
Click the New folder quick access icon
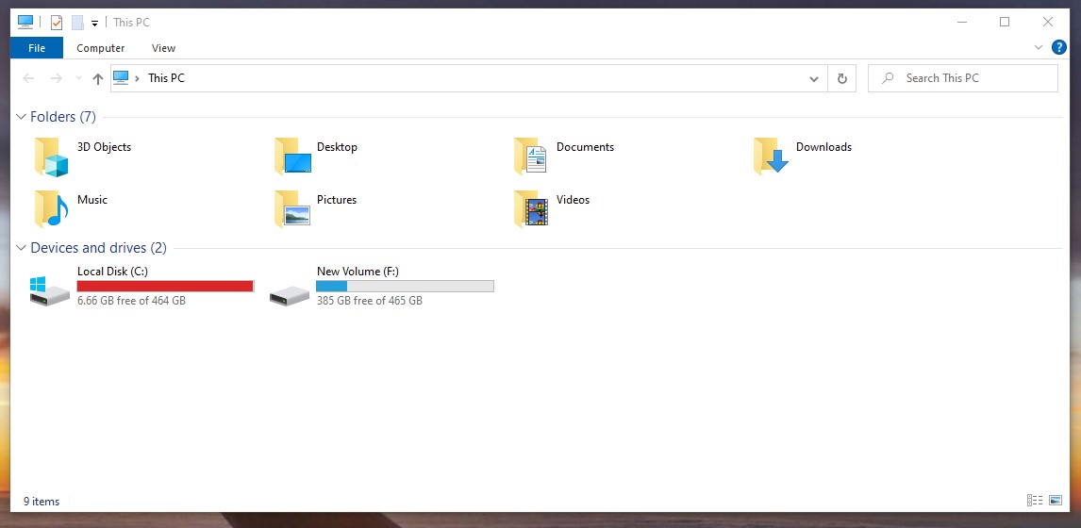click(77, 23)
